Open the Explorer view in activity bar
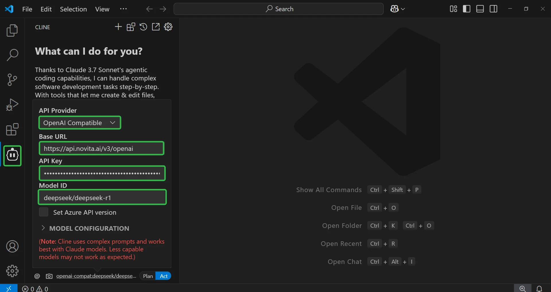Screen dimensions: 551x292 [12, 31]
